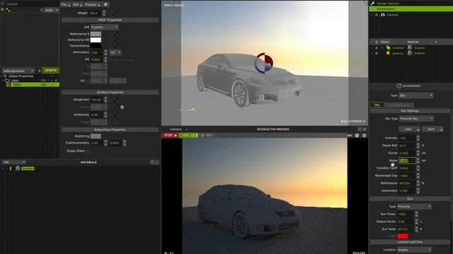Image resolution: width=453 pixels, height=254 pixels.
Task: Toggle the CPU engine button
Action: (x=188, y=135)
